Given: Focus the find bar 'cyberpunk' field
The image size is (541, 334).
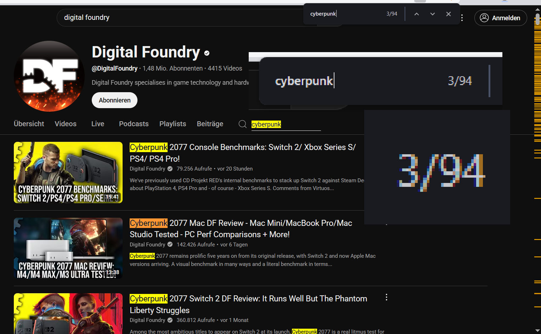Looking at the screenshot, I should (345, 14).
